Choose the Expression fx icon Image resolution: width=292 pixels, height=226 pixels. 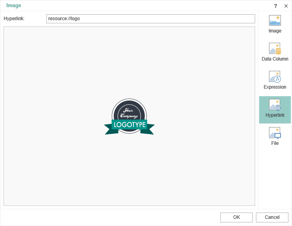(x=275, y=77)
